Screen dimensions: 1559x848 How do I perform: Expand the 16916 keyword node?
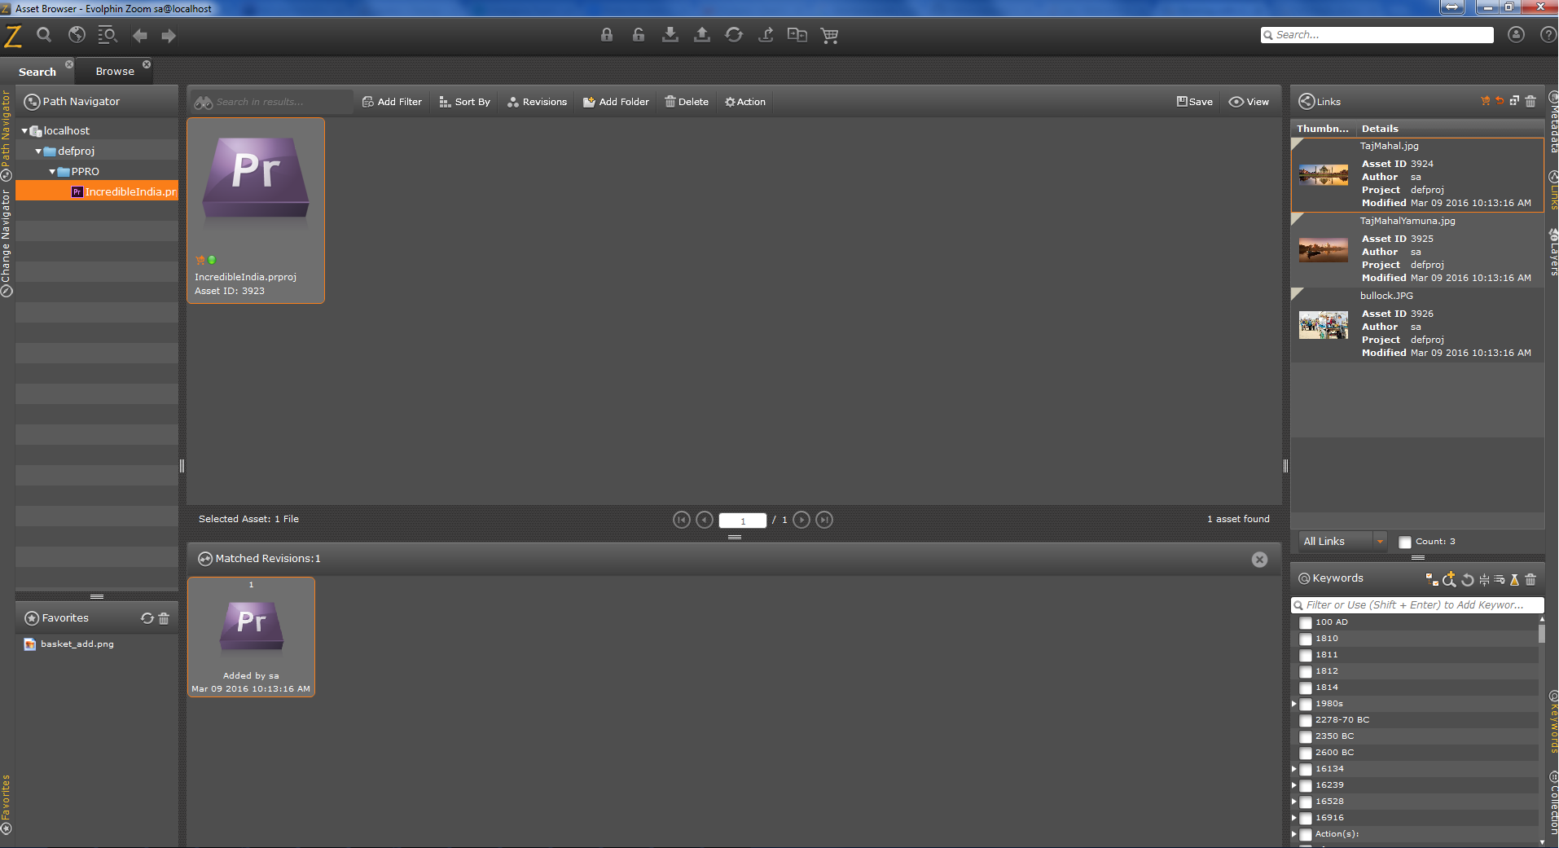point(1293,817)
